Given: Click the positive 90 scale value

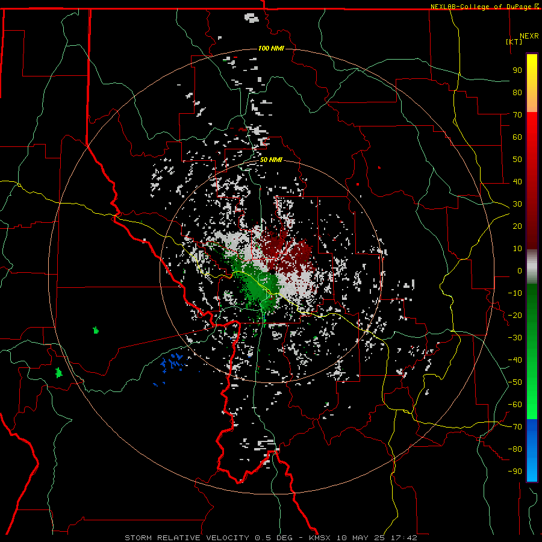Looking at the screenshot, I should pyautogui.click(x=517, y=70).
